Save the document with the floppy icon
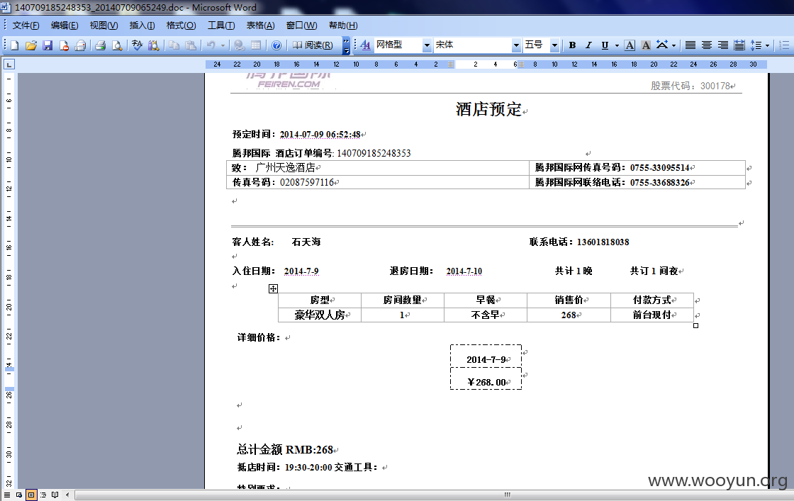 pyautogui.click(x=47, y=45)
